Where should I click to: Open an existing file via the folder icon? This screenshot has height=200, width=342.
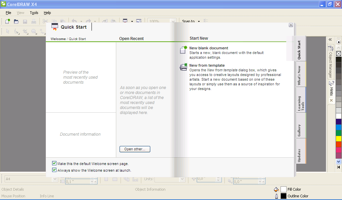(x=16, y=21)
